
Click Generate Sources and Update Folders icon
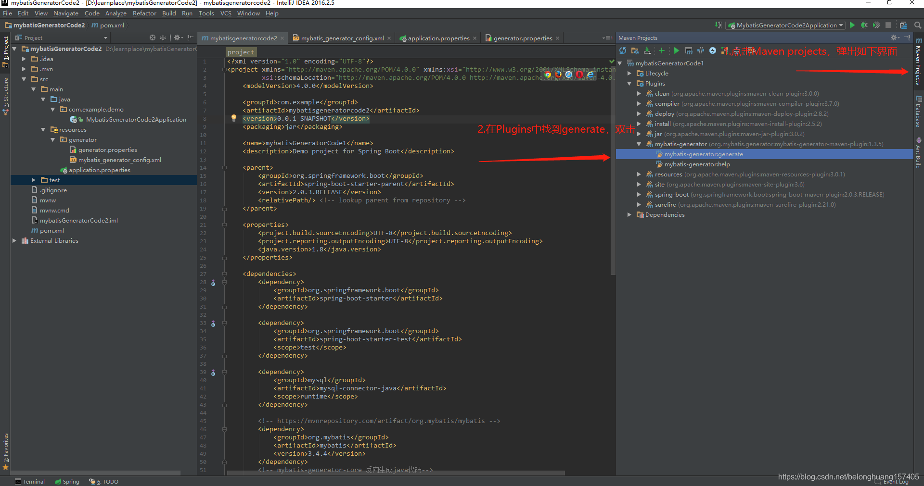tap(635, 50)
